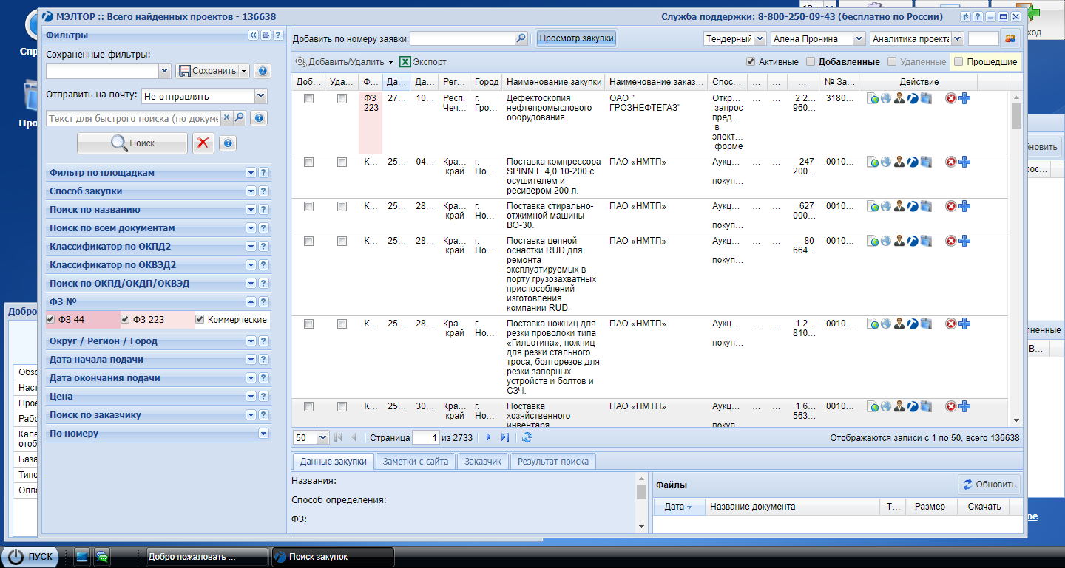Open the Заметки с сайта tab

tap(415, 462)
